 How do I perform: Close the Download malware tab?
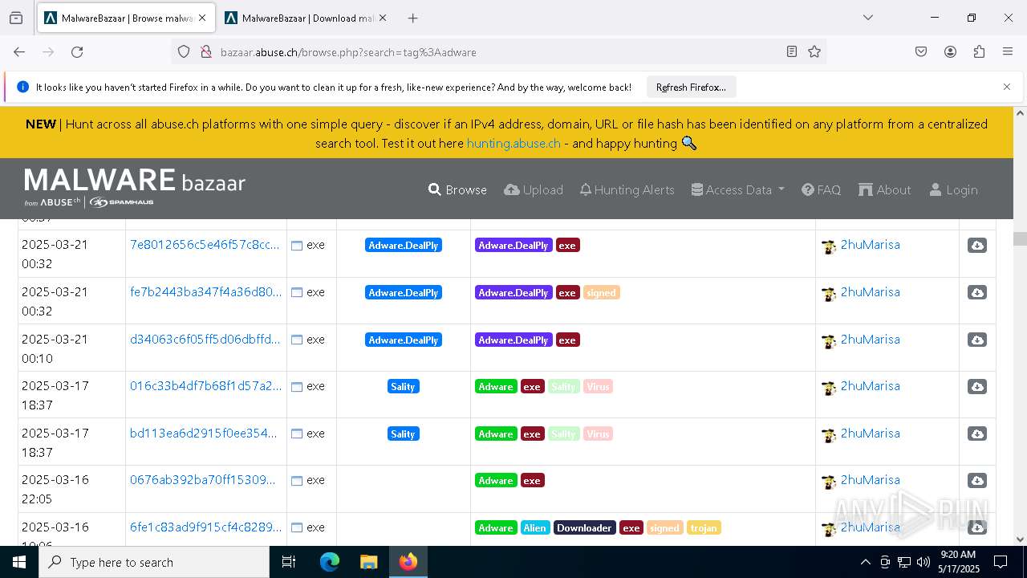coord(382,18)
